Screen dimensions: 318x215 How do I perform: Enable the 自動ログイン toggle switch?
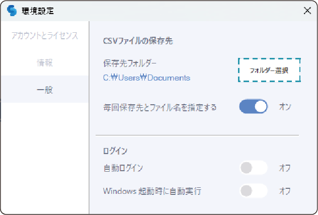click(253, 168)
